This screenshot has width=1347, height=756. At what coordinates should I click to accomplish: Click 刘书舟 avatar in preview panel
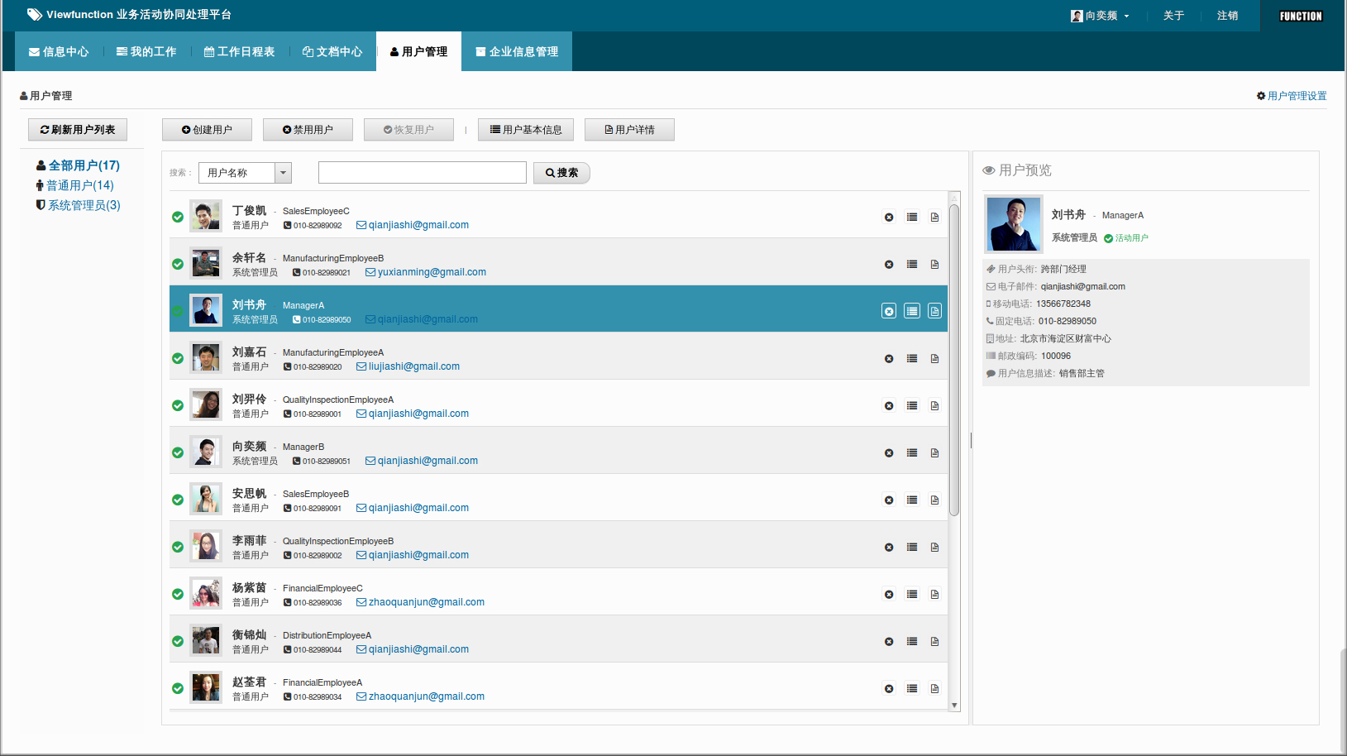tap(1014, 224)
